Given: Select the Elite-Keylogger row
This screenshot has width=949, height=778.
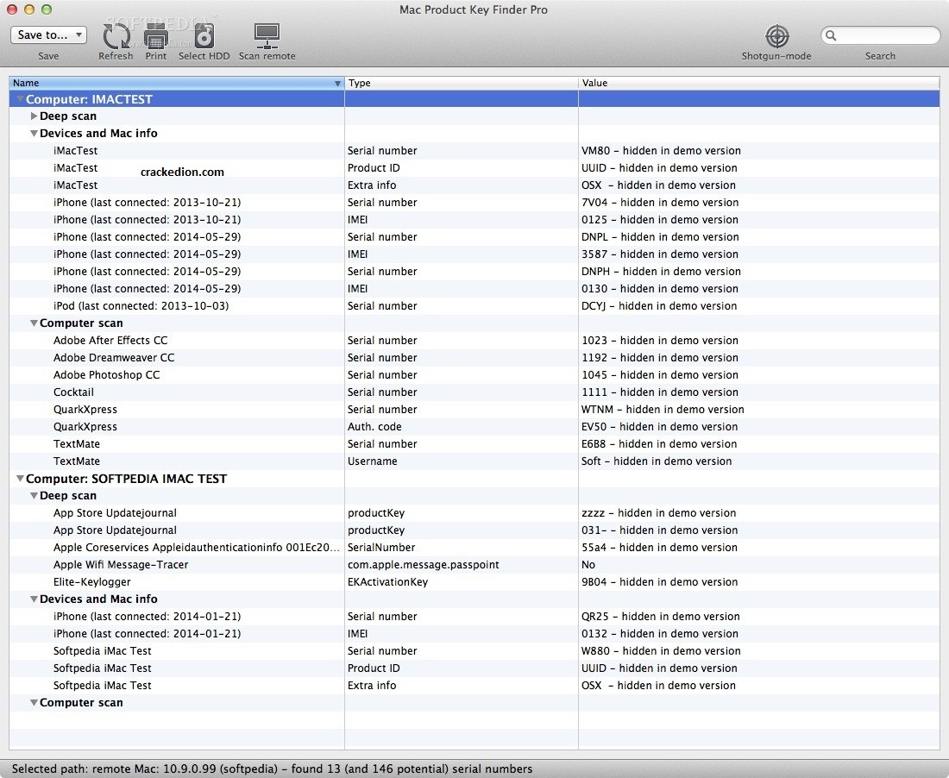Looking at the screenshot, I should (x=474, y=582).
